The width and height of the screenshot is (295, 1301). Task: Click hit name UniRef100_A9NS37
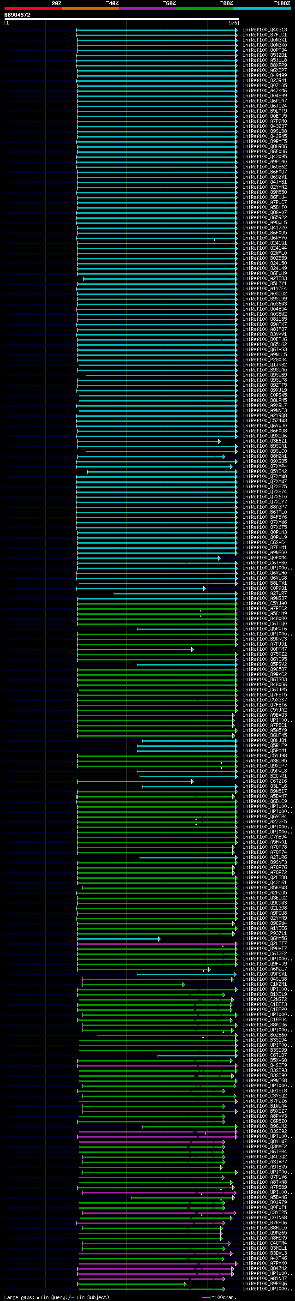(x=264, y=598)
